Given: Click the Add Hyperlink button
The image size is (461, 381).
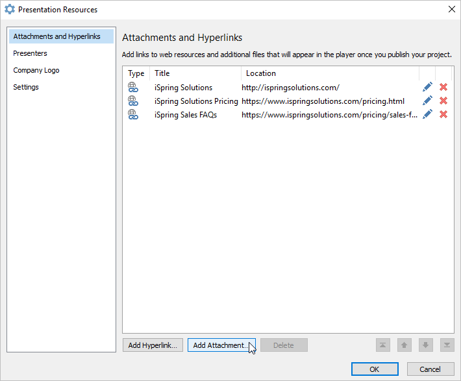Looking at the screenshot, I should [x=153, y=345].
